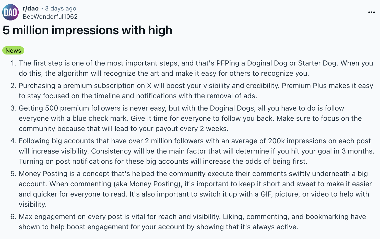Open the r/dao subreddit link
Viewport: 380px width, 239px height.
click(31, 8)
